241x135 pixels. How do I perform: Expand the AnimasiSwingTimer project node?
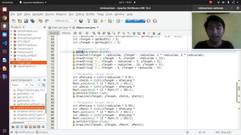pos(11,38)
